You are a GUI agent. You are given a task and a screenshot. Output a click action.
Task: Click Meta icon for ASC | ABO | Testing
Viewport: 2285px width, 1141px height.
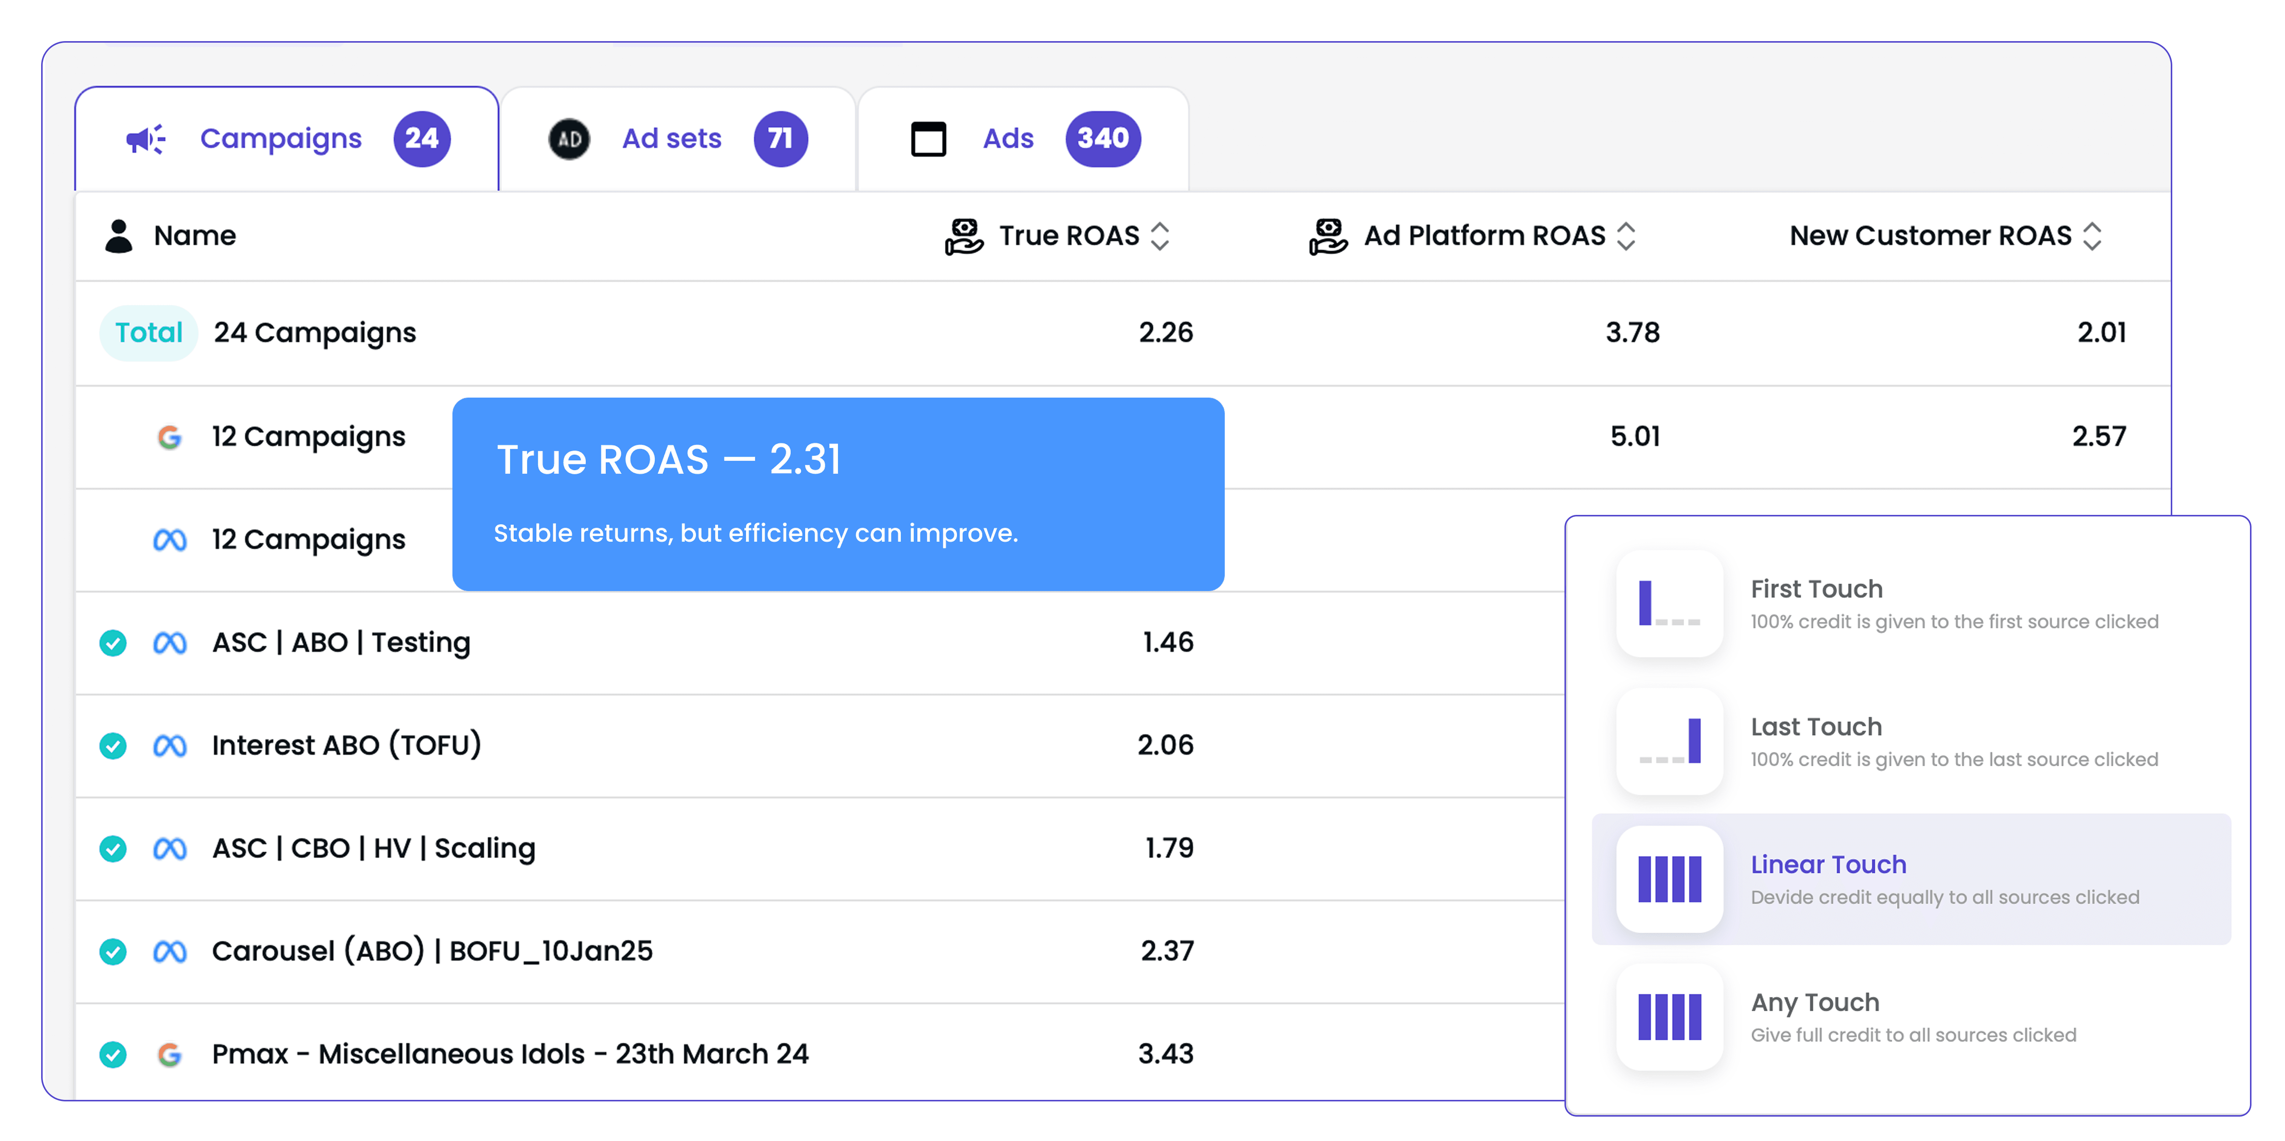point(169,642)
